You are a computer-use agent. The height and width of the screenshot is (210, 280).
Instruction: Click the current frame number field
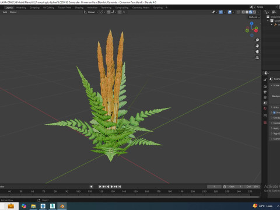point(214,187)
